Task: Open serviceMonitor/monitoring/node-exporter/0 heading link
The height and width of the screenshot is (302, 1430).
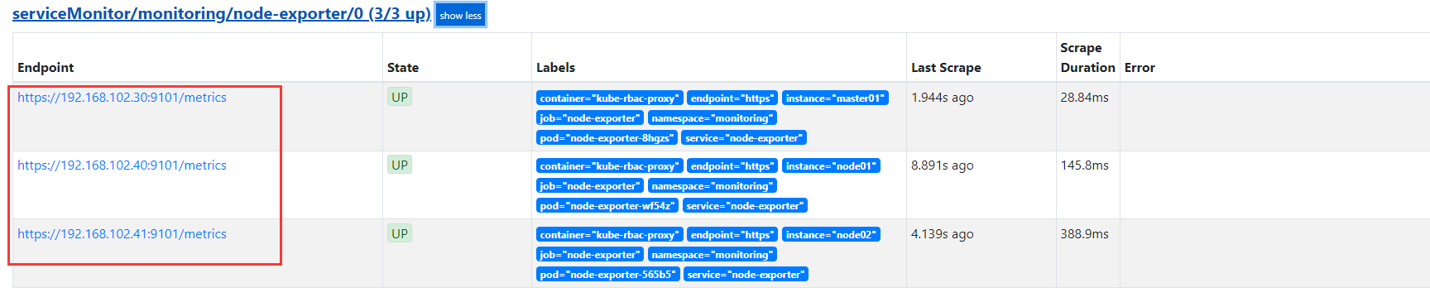Action: (222, 14)
